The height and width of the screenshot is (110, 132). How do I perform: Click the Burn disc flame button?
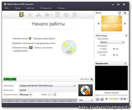86,90
